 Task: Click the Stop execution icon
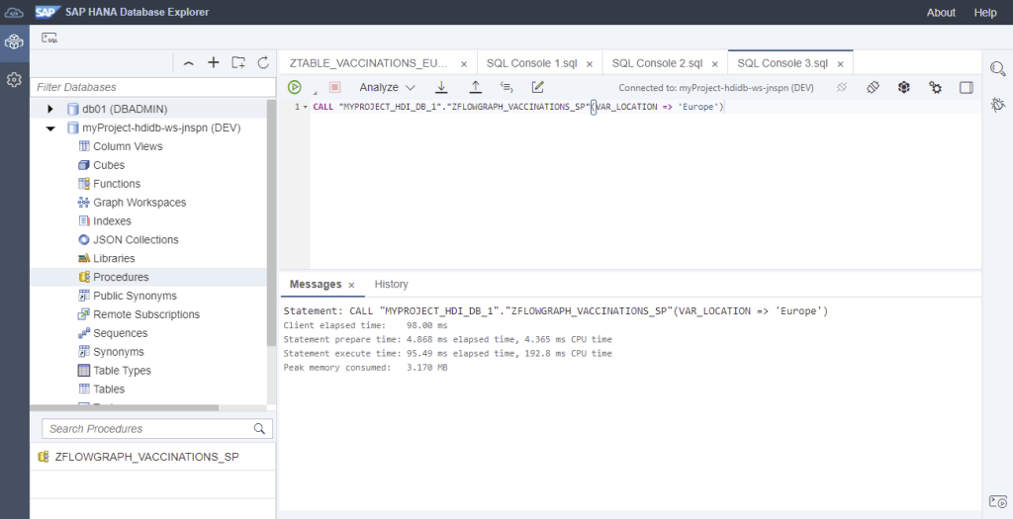334,87
